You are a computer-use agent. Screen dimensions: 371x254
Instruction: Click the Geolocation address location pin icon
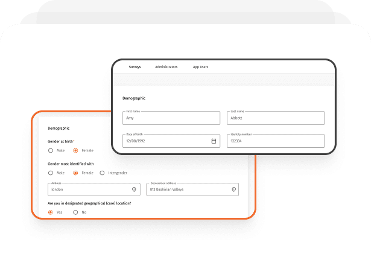pos(234,189)
